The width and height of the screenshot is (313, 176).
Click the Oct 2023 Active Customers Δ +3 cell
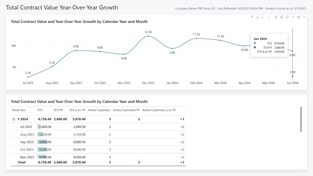(182, 149)
